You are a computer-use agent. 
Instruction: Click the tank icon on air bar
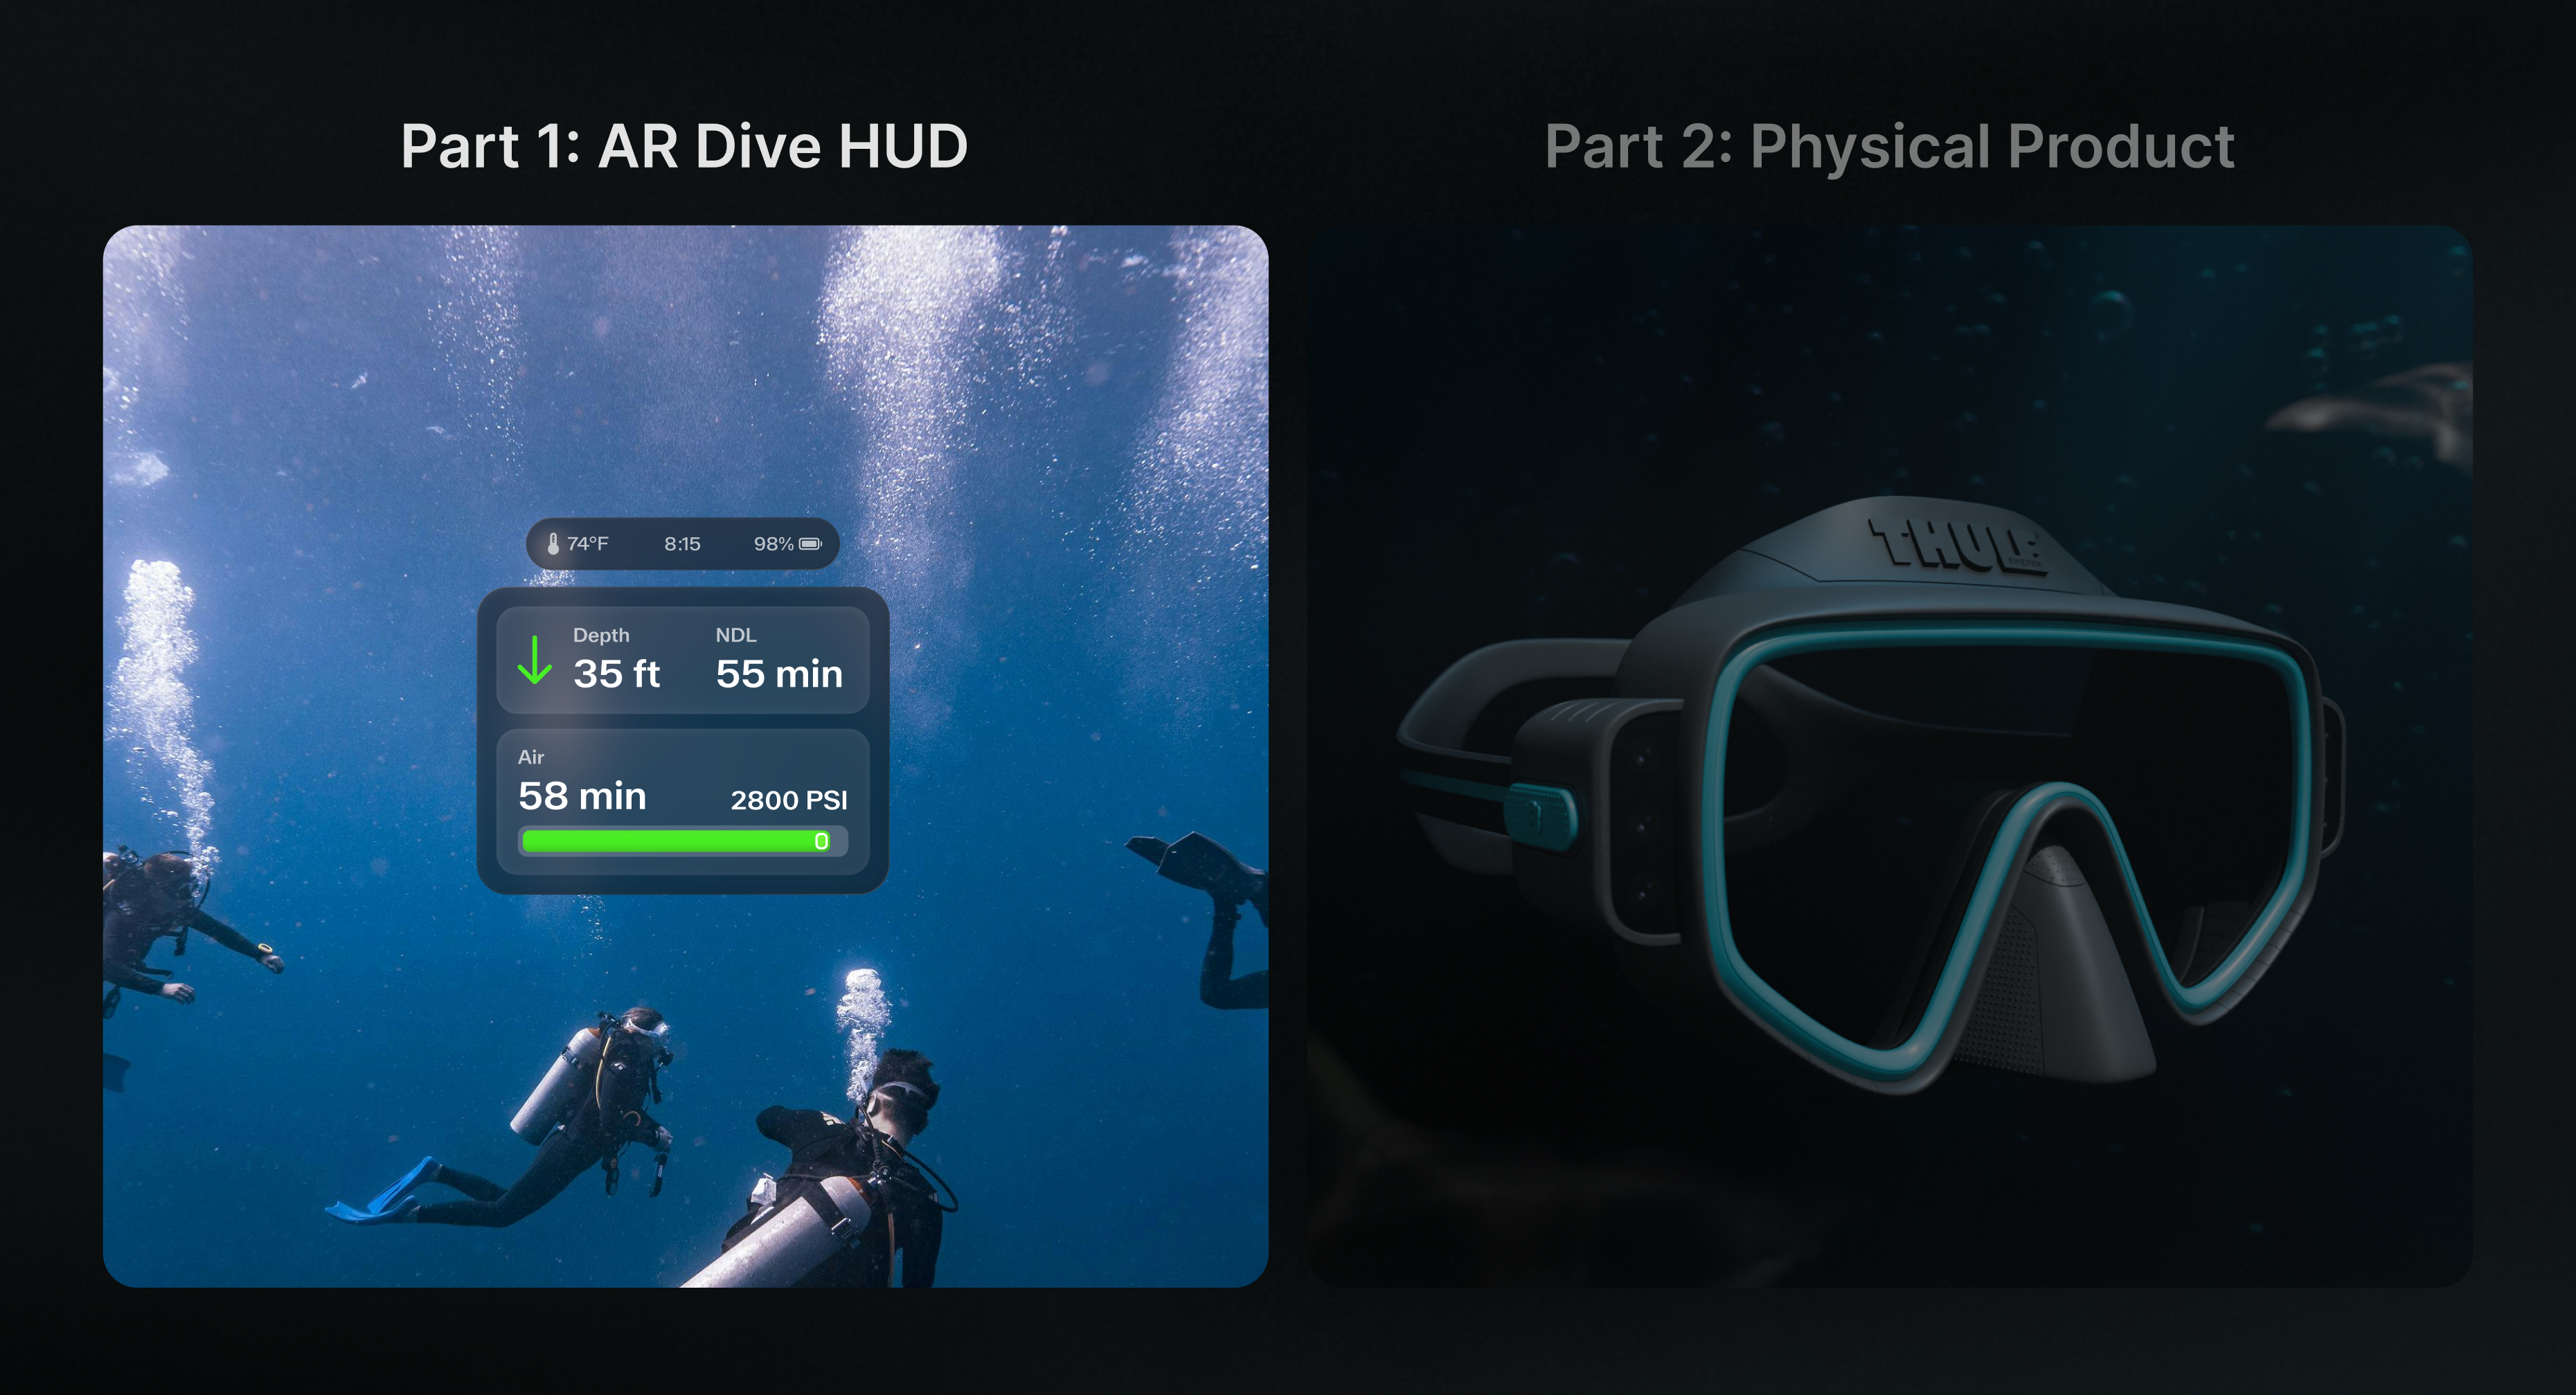(821, 841)
